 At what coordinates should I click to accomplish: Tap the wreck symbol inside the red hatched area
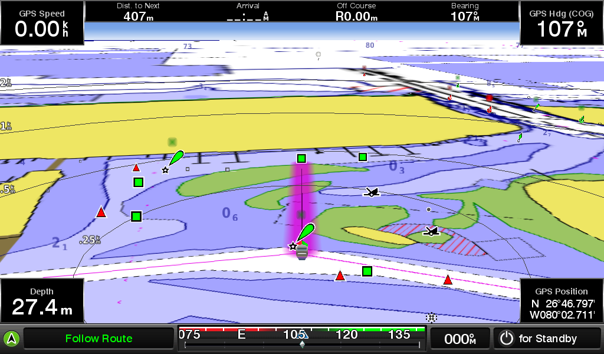point(432,231)
